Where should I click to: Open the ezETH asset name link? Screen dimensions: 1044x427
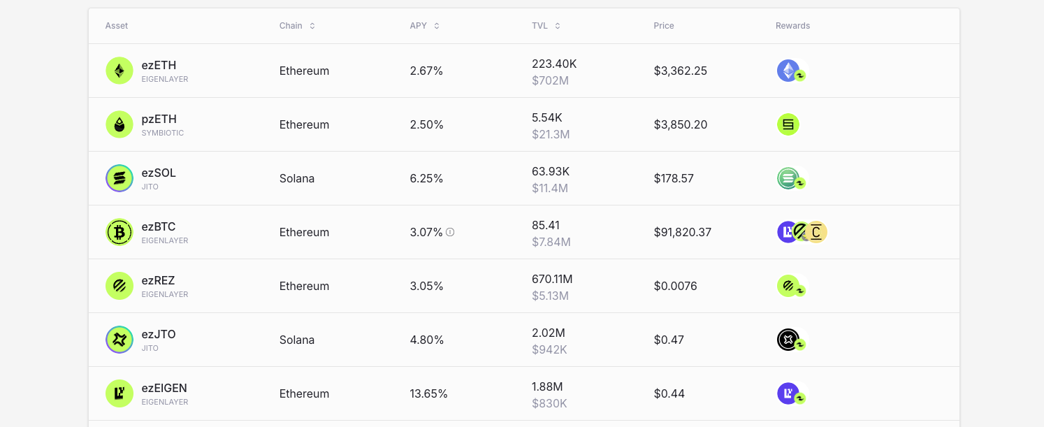tap(159, 66)
